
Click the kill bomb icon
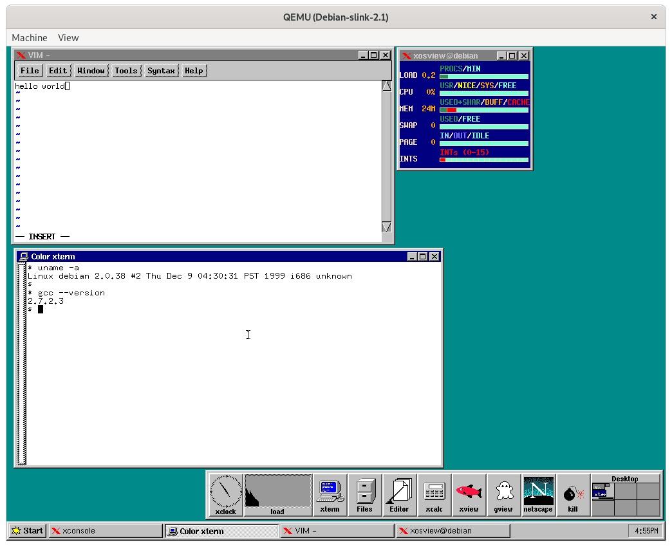(573, 494)
